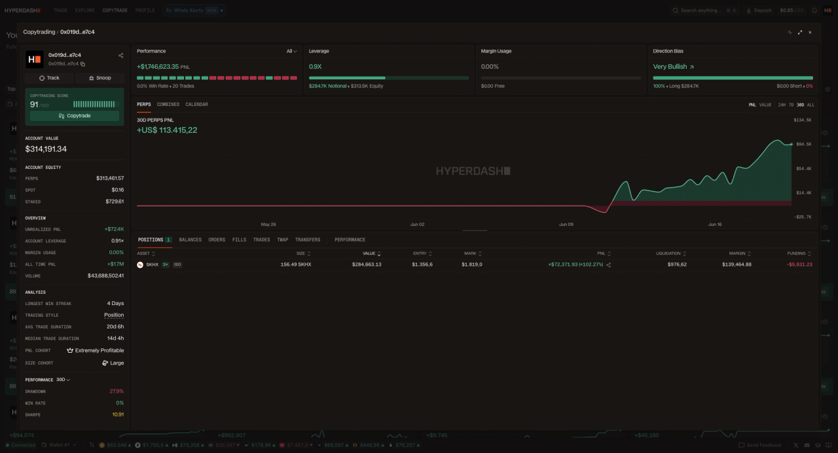The width and height of the screenshot is (838, 453).
Task: Click the Whale Alerts NEW banner
Action: coord(194,10)
